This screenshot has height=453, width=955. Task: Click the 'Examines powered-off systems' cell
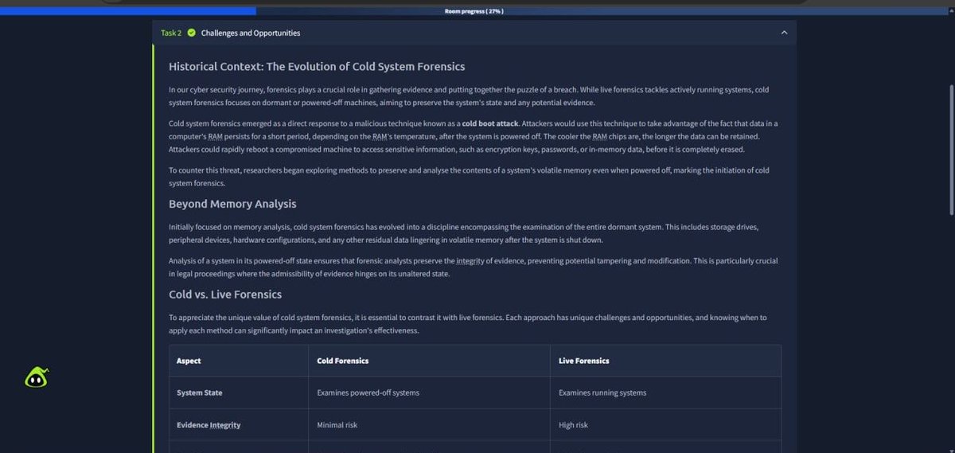click(x=368, y=392)
